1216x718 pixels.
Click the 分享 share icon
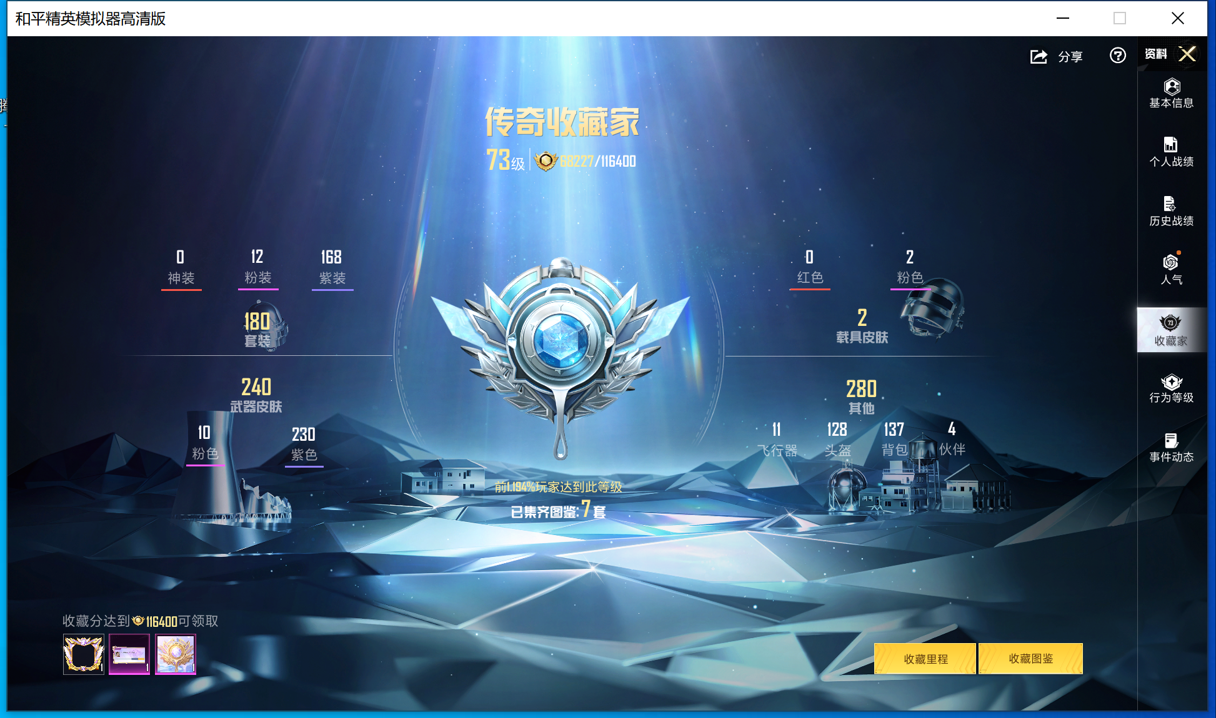click(x=1039, y=56)
